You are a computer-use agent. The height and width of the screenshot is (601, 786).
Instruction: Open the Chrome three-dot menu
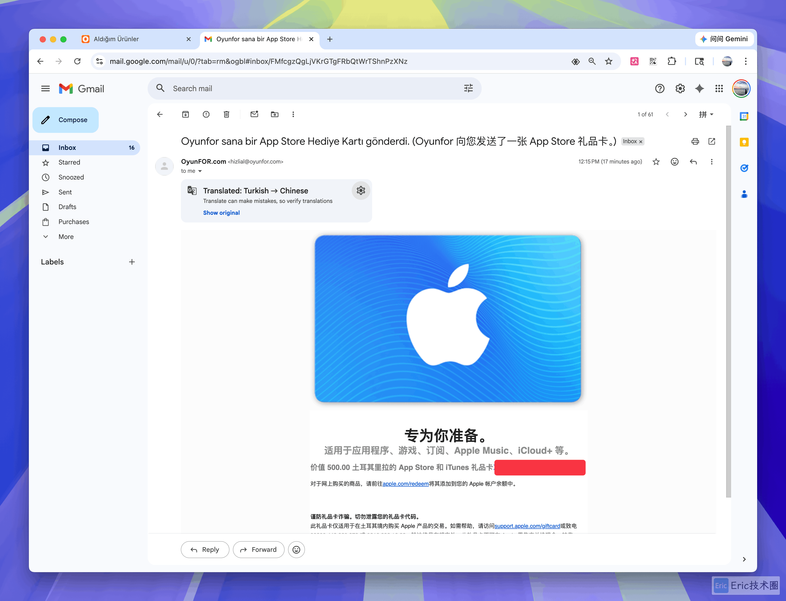746,62
